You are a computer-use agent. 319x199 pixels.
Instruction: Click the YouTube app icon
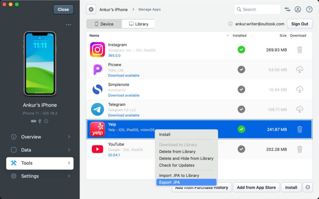pyautogui.click(x=98, y=149)
